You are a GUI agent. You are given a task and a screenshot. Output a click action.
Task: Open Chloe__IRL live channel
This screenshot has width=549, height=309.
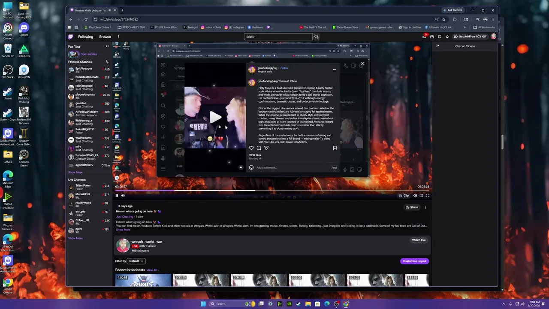(89, 221)
